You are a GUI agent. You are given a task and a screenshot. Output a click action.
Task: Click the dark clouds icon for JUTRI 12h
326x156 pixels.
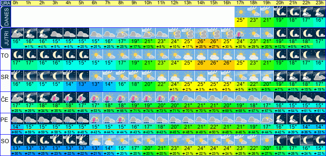[175, 33]
